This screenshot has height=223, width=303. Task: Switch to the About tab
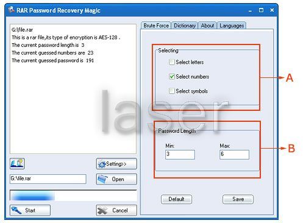click(x=207, y=26)
